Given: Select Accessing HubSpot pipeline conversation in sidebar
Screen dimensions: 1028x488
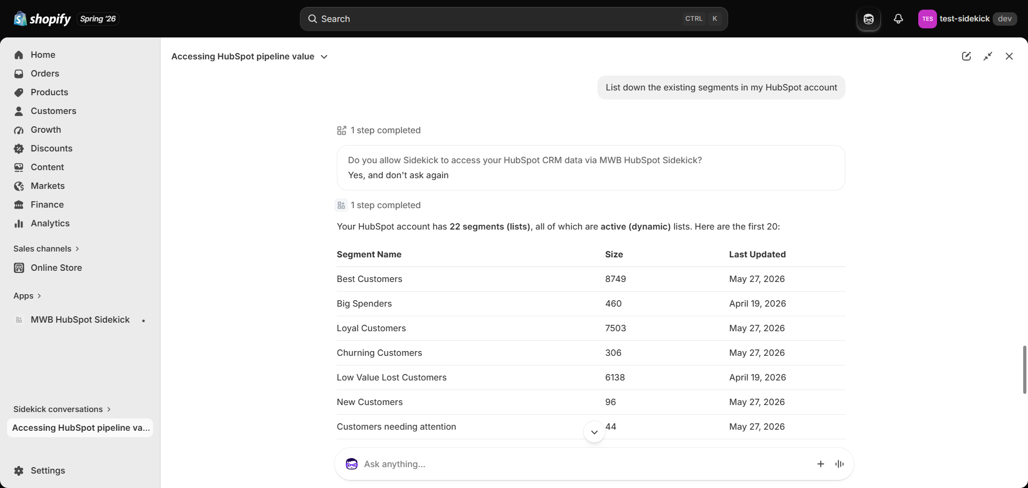Looking at the screenshot, I should (x=80, y=428).
